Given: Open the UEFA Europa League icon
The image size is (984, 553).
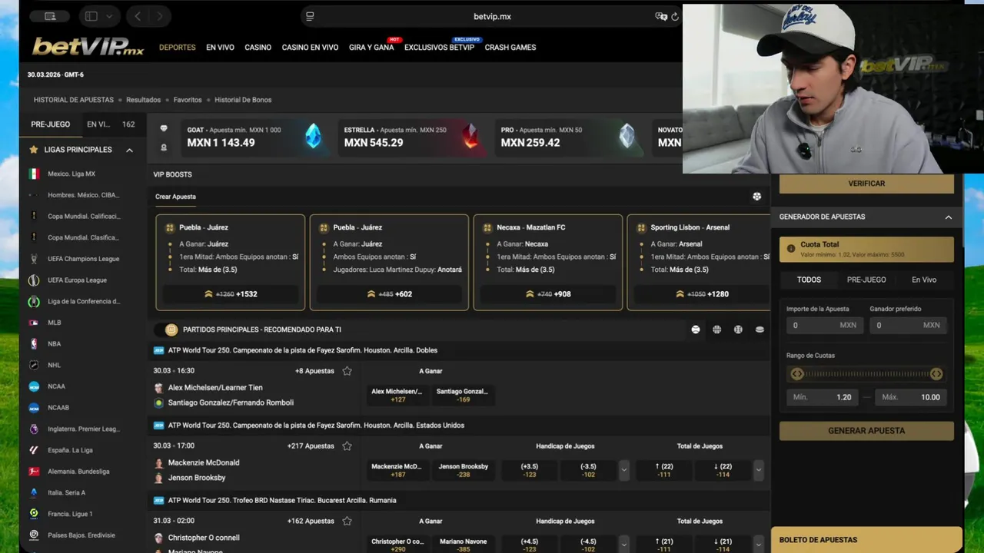Looking at the screenshot, I should [34, 280].
